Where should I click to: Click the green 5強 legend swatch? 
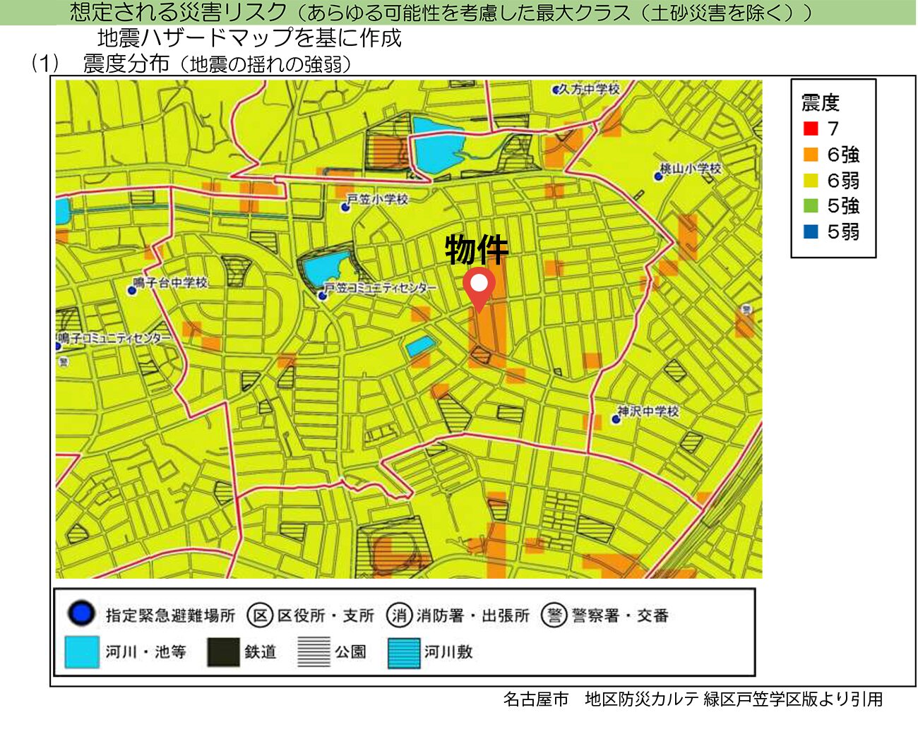coord(811,206)
